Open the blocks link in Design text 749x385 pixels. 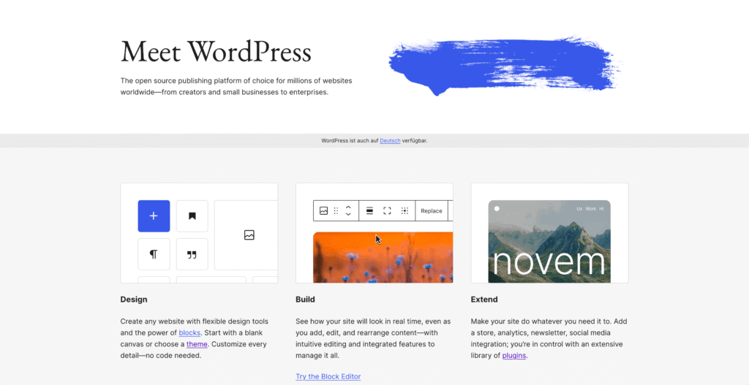189,332
